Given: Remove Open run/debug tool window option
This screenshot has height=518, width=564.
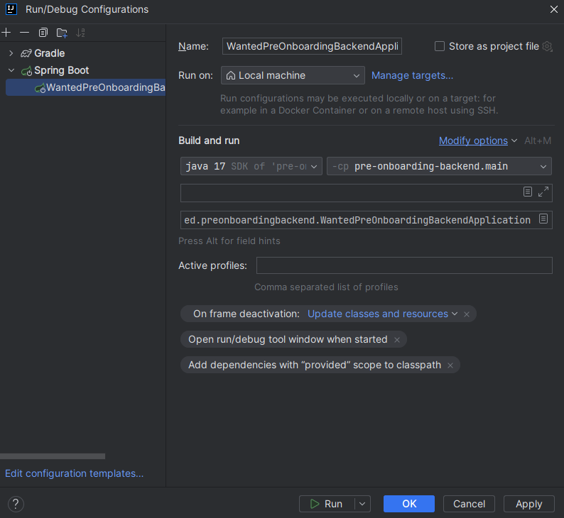Looking at the screenshot, I should pyautogui.click(x=397, y=340).
